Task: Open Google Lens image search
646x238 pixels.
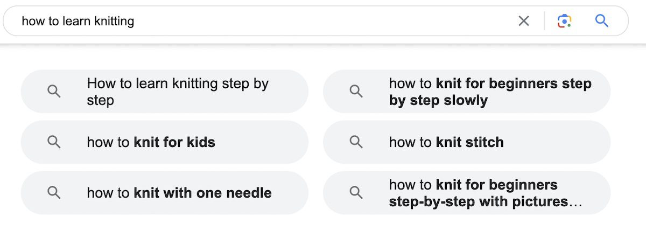Action: [x=564, y=21]
